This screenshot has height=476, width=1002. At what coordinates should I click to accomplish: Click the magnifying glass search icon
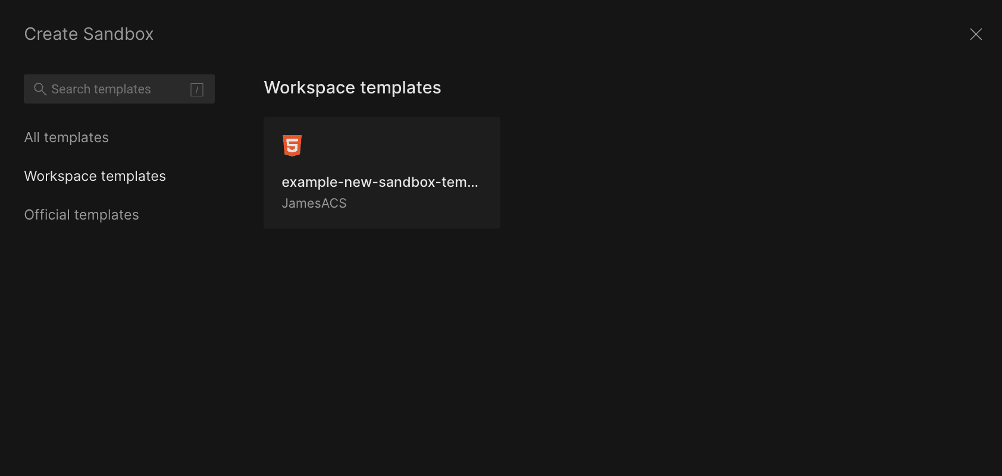pos(40,89)
